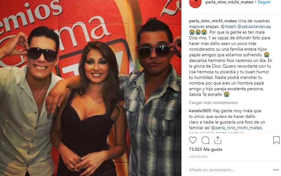
Task: Load more comments via Cargar más comentarios
Action: (x=213, y=102)
